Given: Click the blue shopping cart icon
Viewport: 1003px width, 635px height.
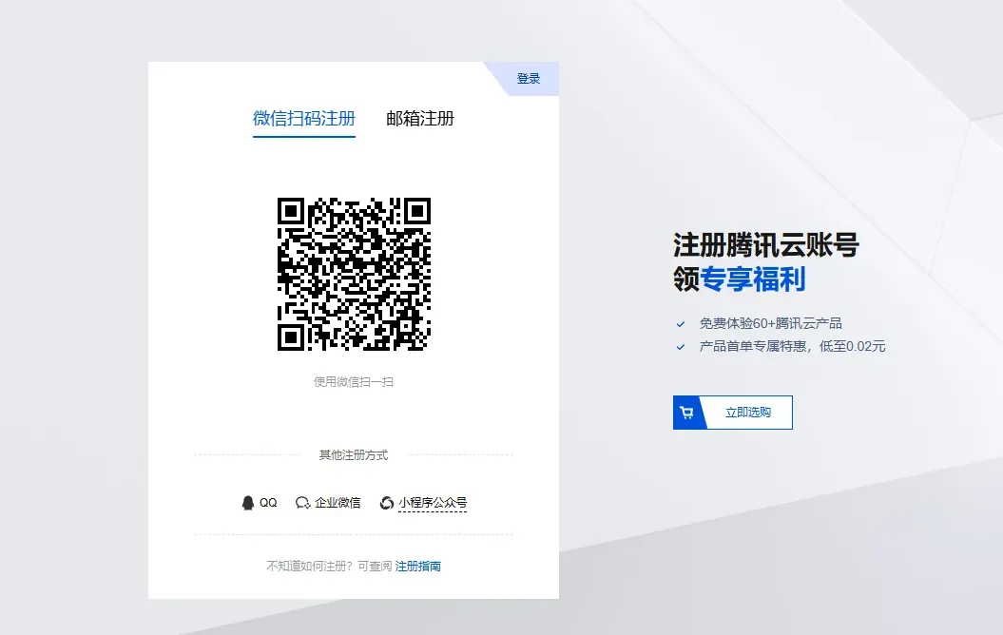Looking at the screenshot, I should coord(686,413).
